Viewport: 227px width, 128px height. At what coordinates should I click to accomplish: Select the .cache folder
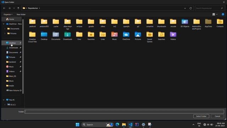pos(56,23)
